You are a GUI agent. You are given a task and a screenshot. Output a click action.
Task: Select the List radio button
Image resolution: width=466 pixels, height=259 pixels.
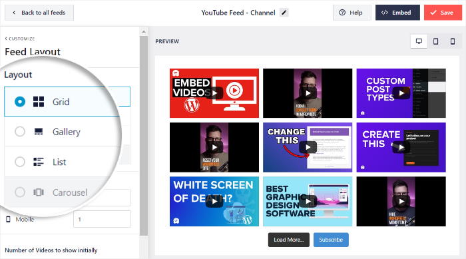pyautogui.click(x=20, y=162)
